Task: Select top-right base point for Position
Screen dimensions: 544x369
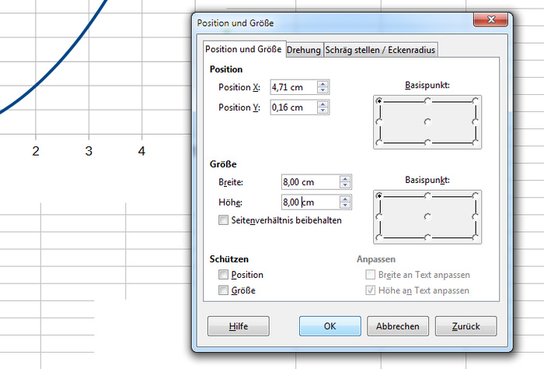Action: pyautogui.click(x=476, y=100)
